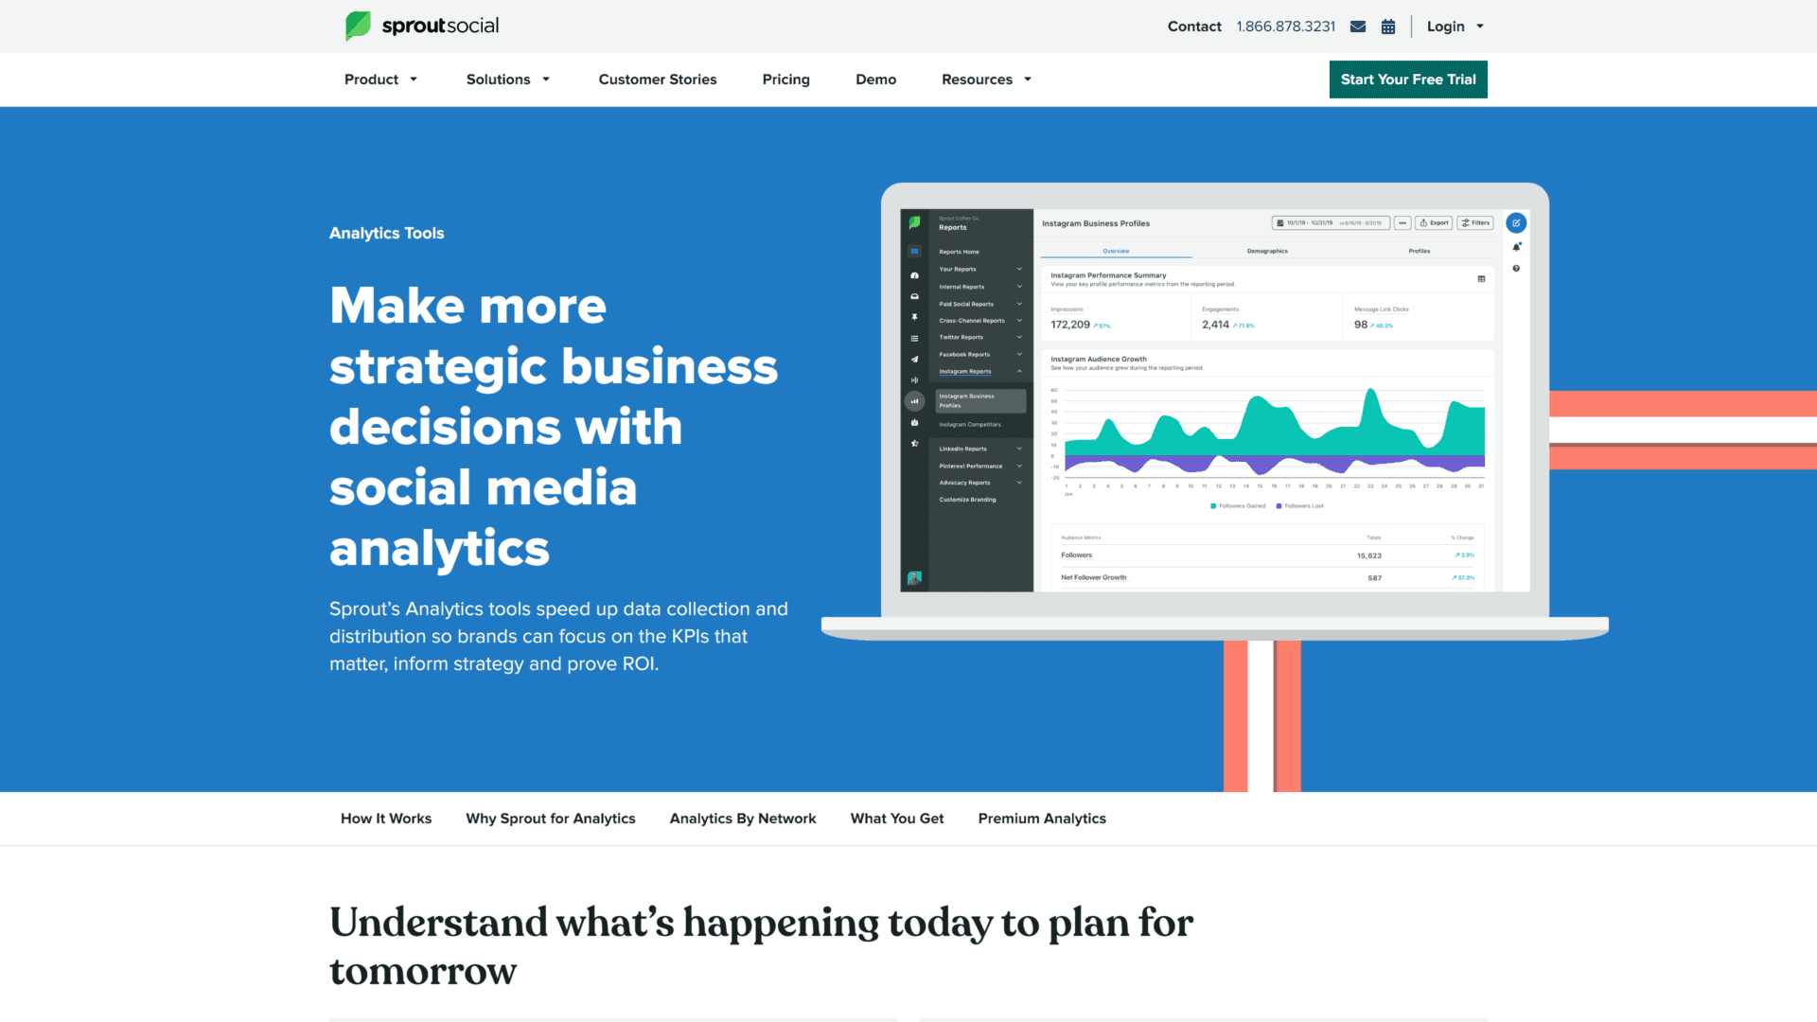
Task: Expand the Product navigation dropdown
Action: (379, 79)
